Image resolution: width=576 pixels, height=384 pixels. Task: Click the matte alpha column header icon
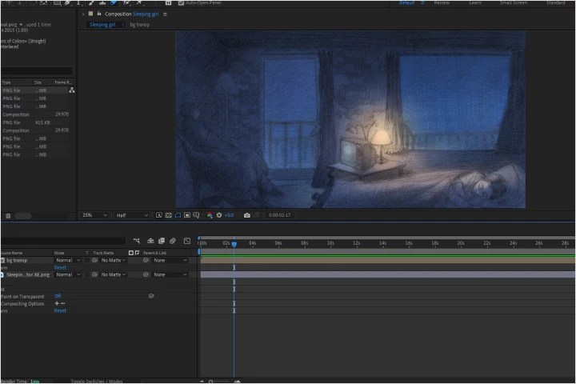click(x=130, y=253)
